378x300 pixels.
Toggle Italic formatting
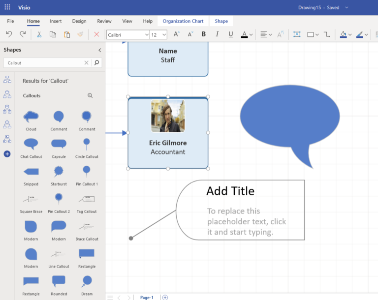(x=217, y=34)
